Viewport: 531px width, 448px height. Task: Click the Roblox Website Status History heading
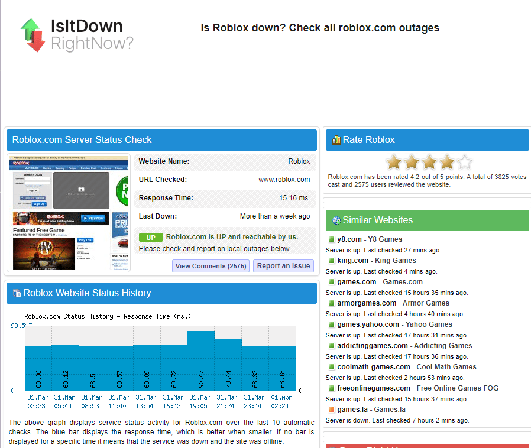pos(87,293)
